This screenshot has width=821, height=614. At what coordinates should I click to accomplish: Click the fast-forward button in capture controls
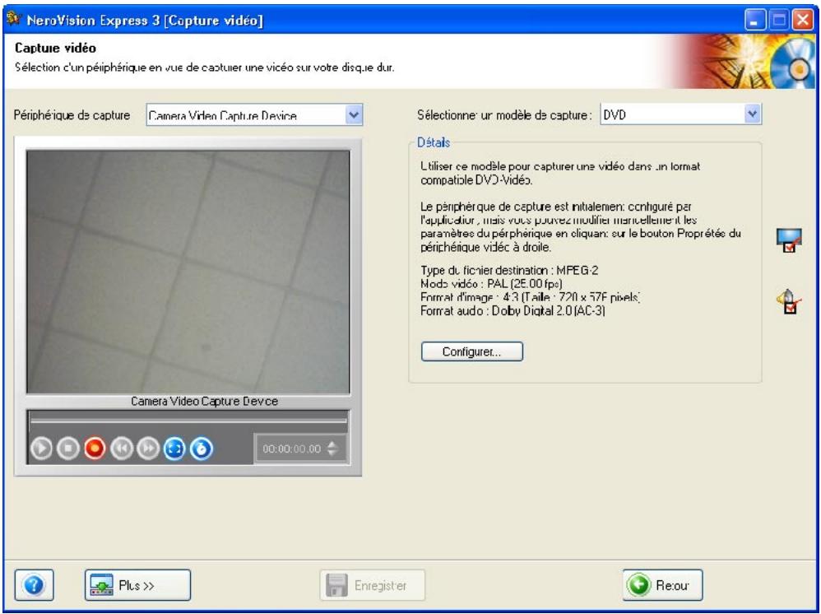point(149,449)
